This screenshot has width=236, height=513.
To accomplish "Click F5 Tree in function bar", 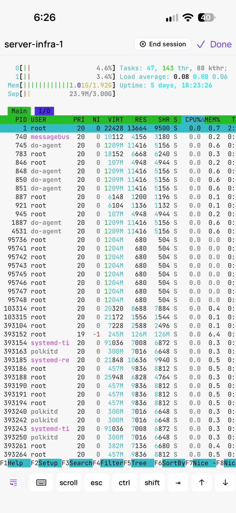I will [x=139, y=463].
